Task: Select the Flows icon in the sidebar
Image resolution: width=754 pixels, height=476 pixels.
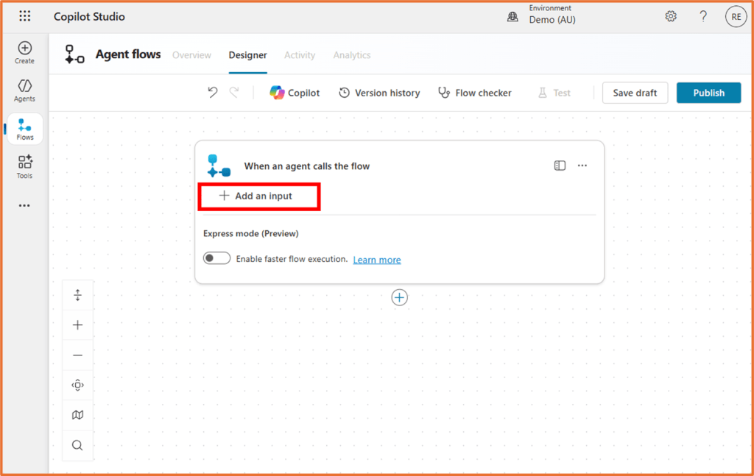Action: 24,129
